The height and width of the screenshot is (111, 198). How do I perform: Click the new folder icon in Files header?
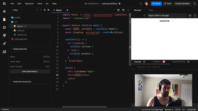(49, 10)
